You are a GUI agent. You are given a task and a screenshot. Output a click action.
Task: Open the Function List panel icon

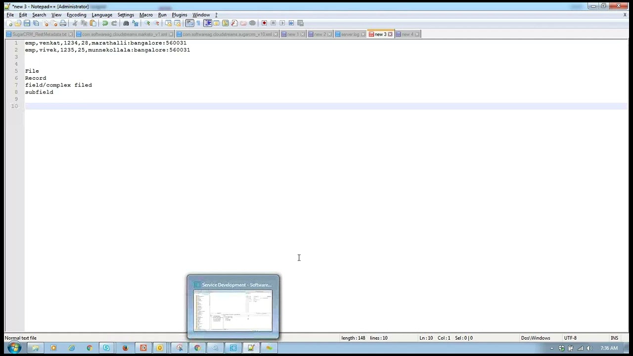(x=234, y=23)
